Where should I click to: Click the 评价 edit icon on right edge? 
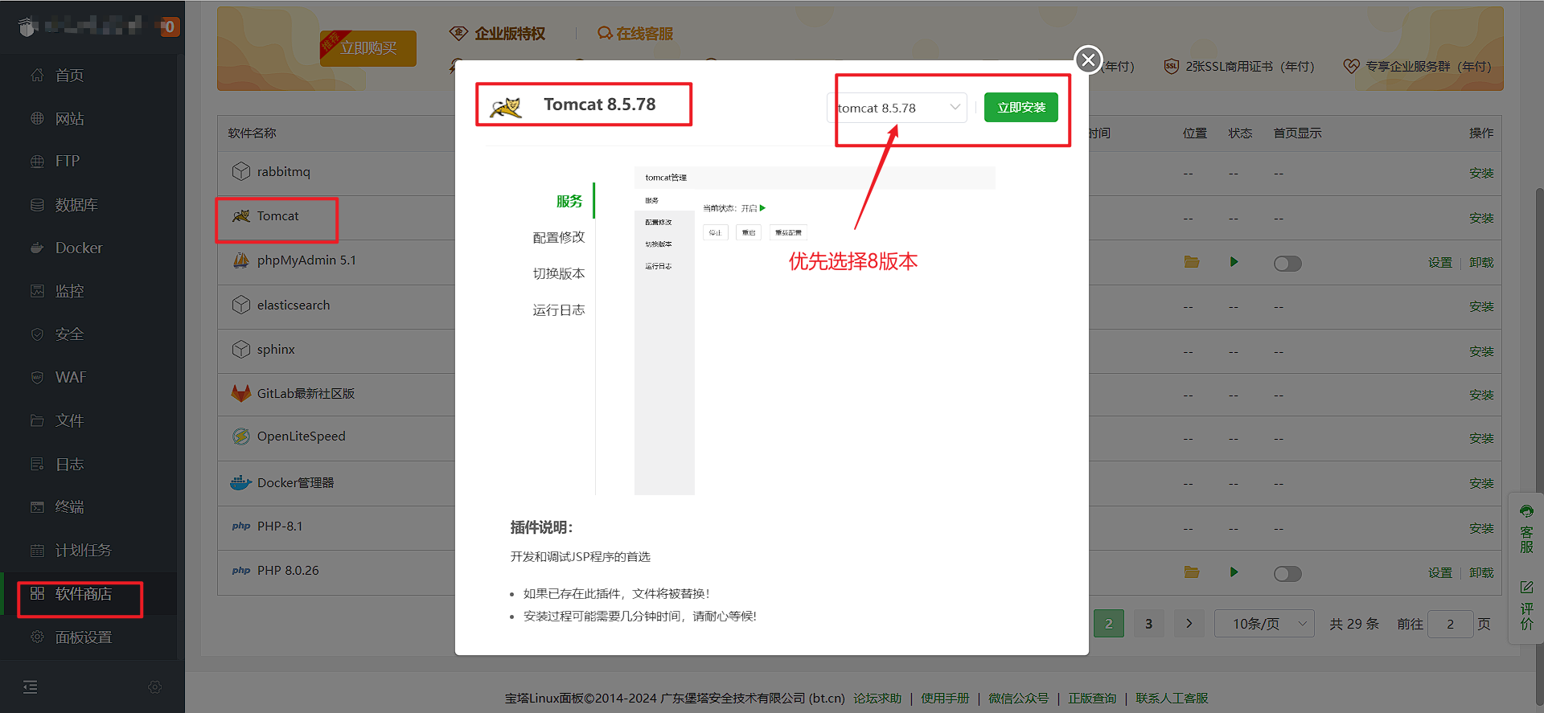click(1526, 587)
